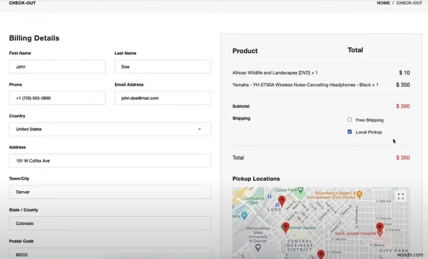Edit the Last Name field

tap(163, 67)
